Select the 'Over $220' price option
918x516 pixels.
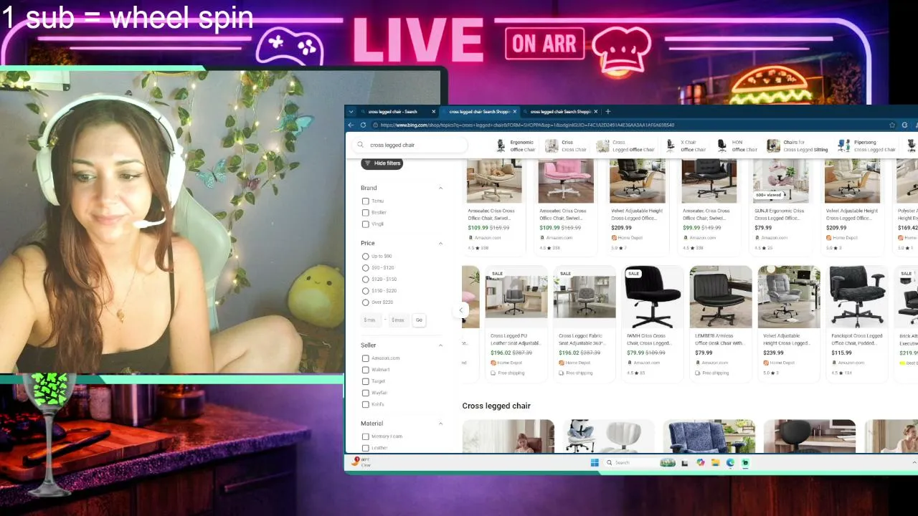point(366,302)
